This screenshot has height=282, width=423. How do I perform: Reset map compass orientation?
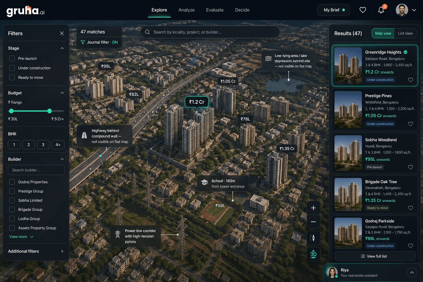click(313, 238)
